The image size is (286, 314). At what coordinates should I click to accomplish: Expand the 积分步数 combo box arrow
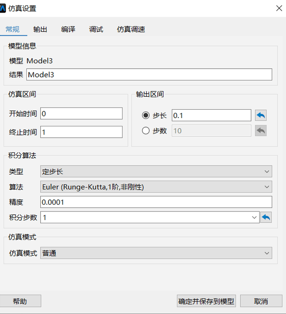(x=254, y=217)
